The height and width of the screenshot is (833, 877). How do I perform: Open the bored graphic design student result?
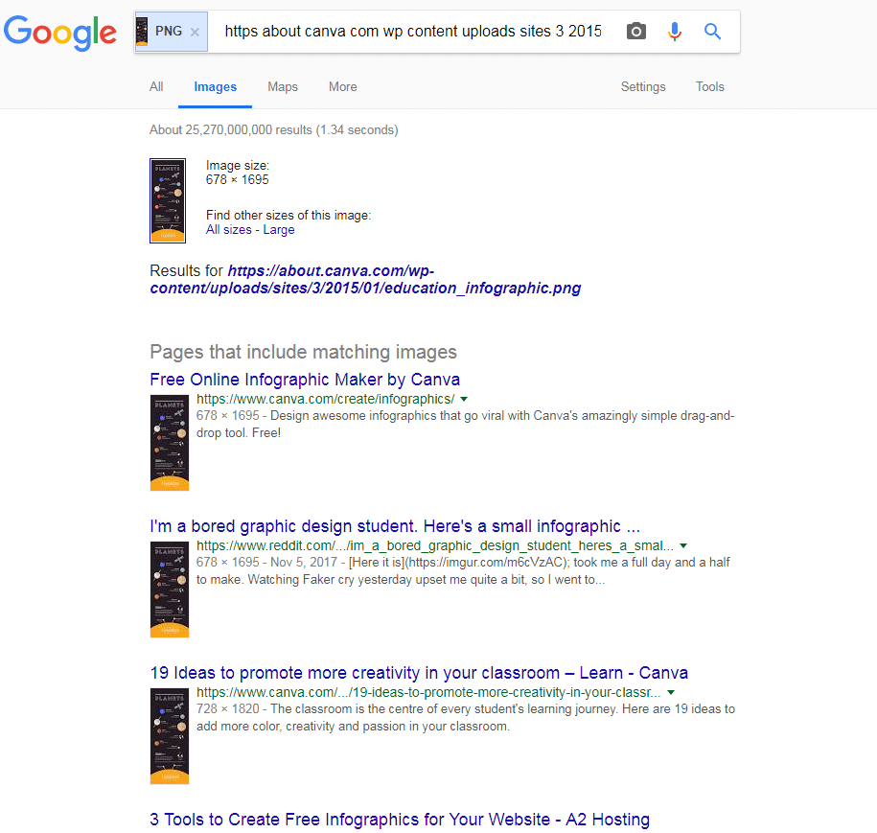(x=395, y=526)
